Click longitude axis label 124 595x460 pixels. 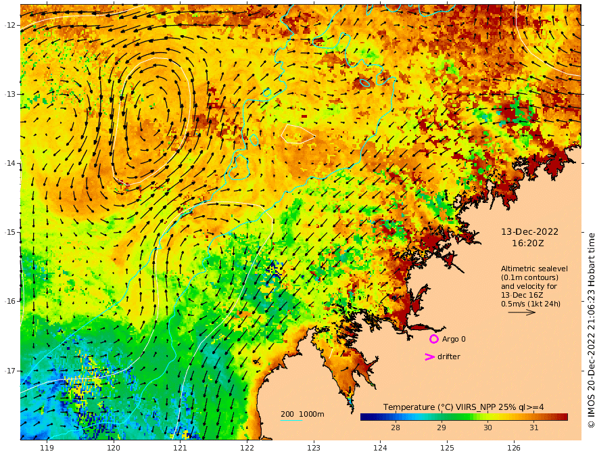(381, 448)
